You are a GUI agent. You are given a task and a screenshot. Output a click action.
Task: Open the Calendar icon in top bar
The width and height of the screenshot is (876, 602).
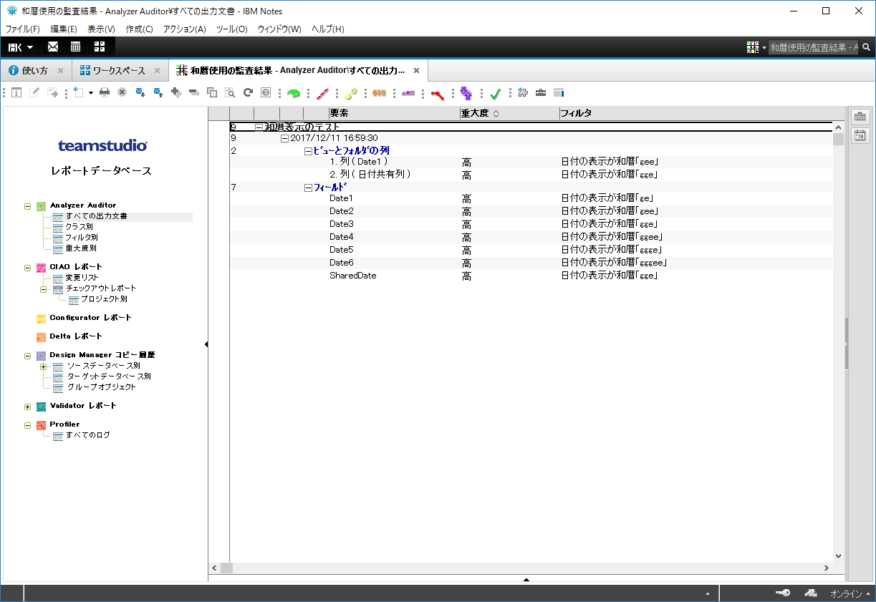(75, 47)
